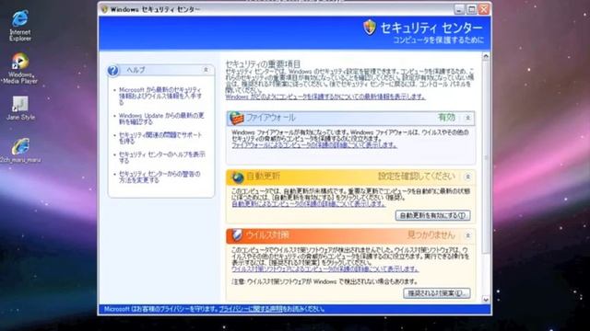Open Internet Explorer desktop icon
Screen dimensions: 590x331
click(x=20, y=25)
